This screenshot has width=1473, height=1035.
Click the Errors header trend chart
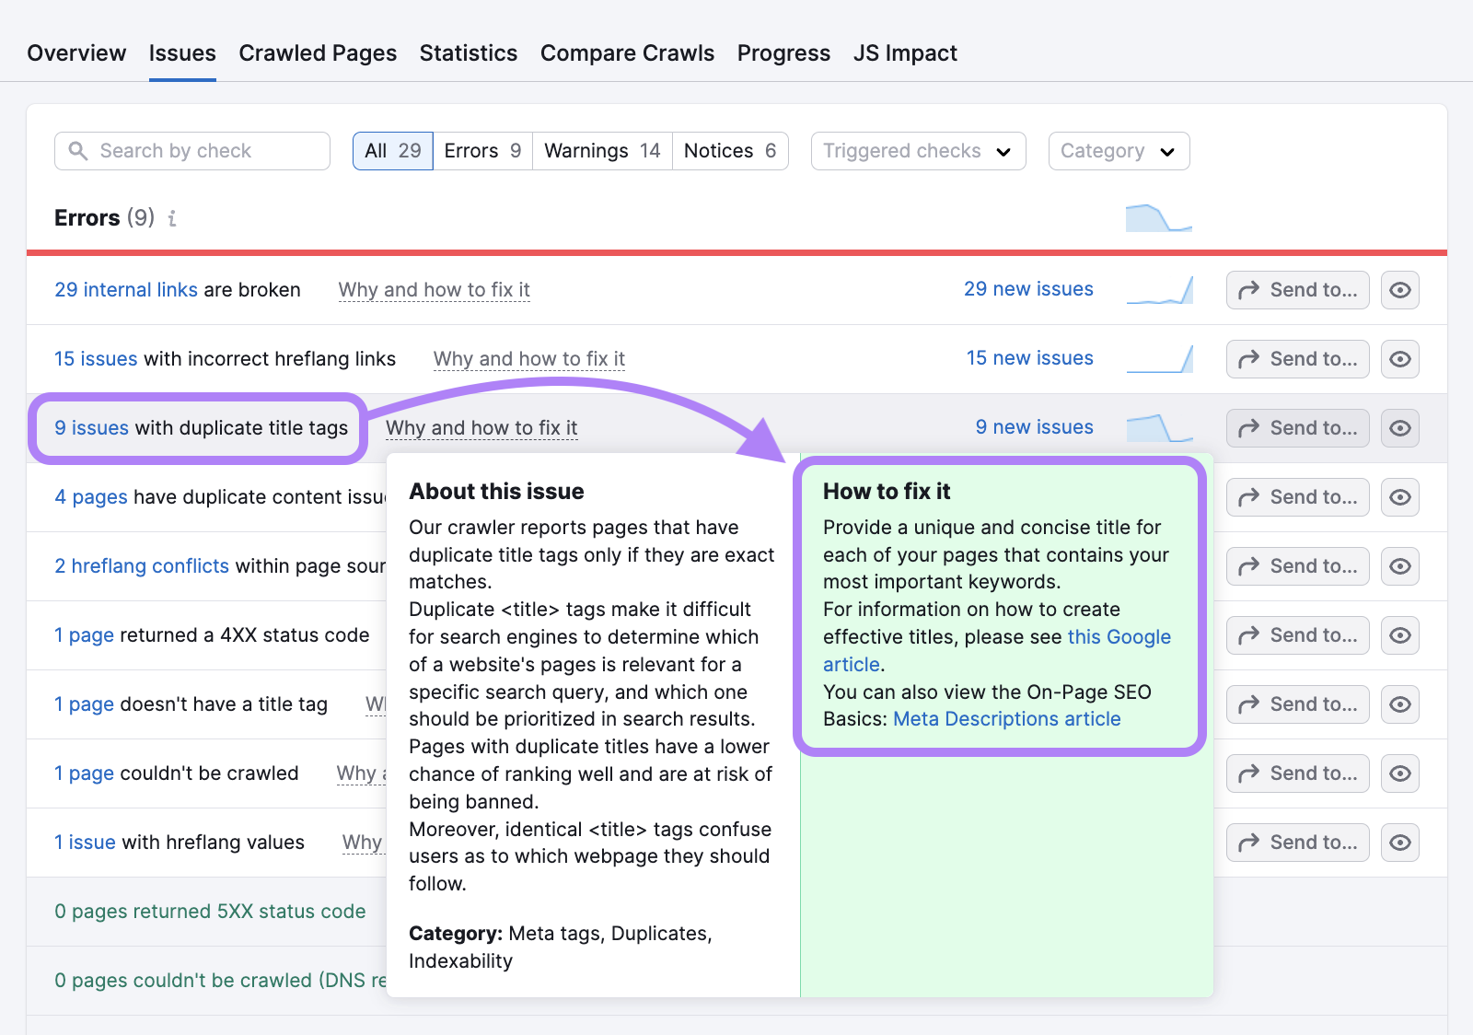[1159, 217]
